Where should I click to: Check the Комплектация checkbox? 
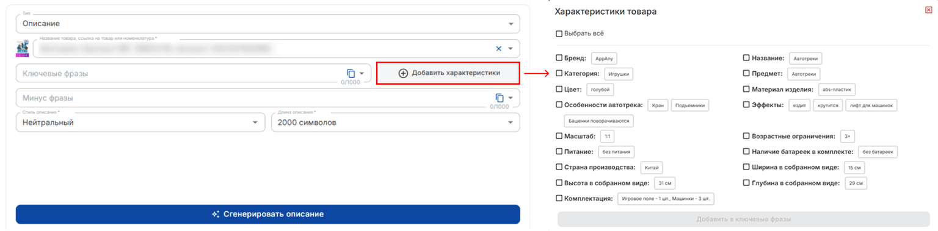pyautogui.click(x=559, y=198)
